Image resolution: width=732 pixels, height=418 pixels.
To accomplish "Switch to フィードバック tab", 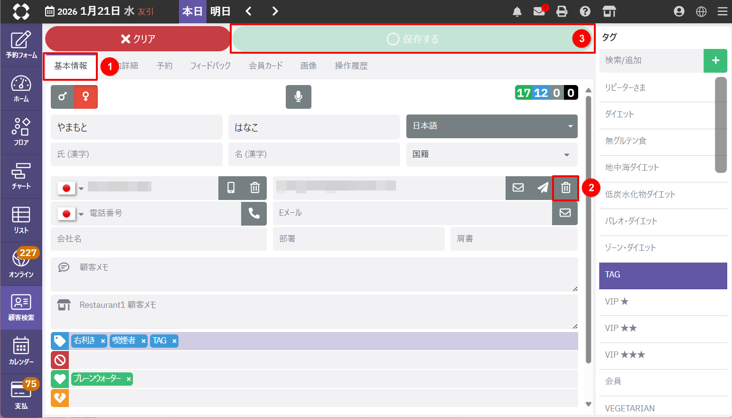I will click(x=210, y=66).
